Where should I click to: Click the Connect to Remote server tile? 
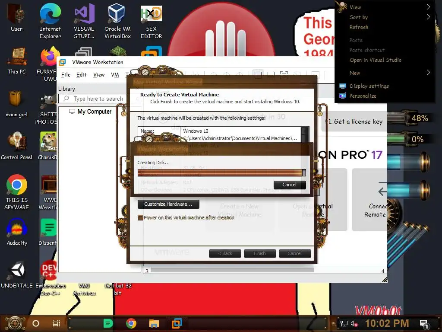(369, 200)
